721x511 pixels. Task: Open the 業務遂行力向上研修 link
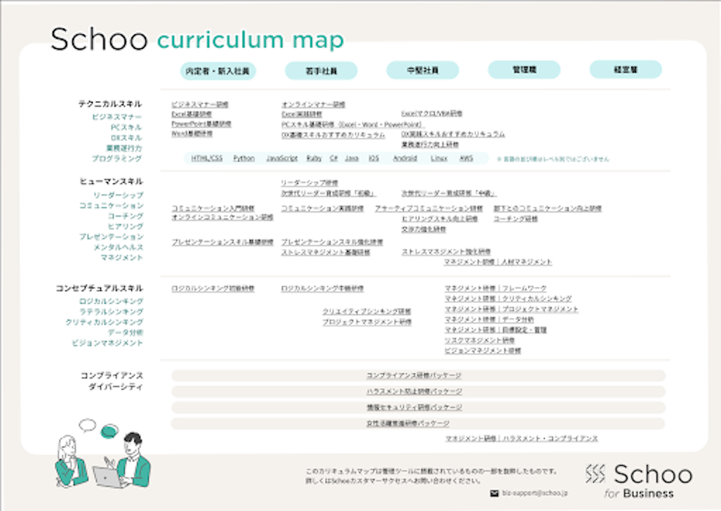point(430,145)
